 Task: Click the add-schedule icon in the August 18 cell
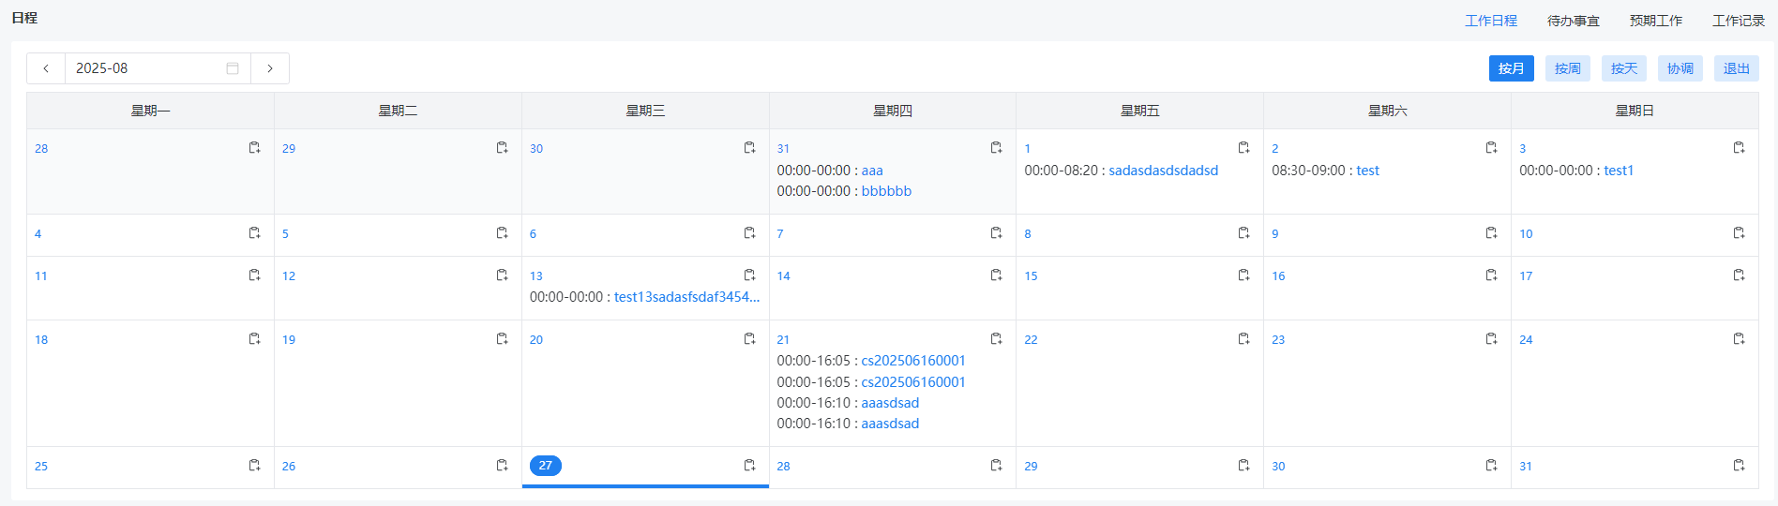coord(254,339)
